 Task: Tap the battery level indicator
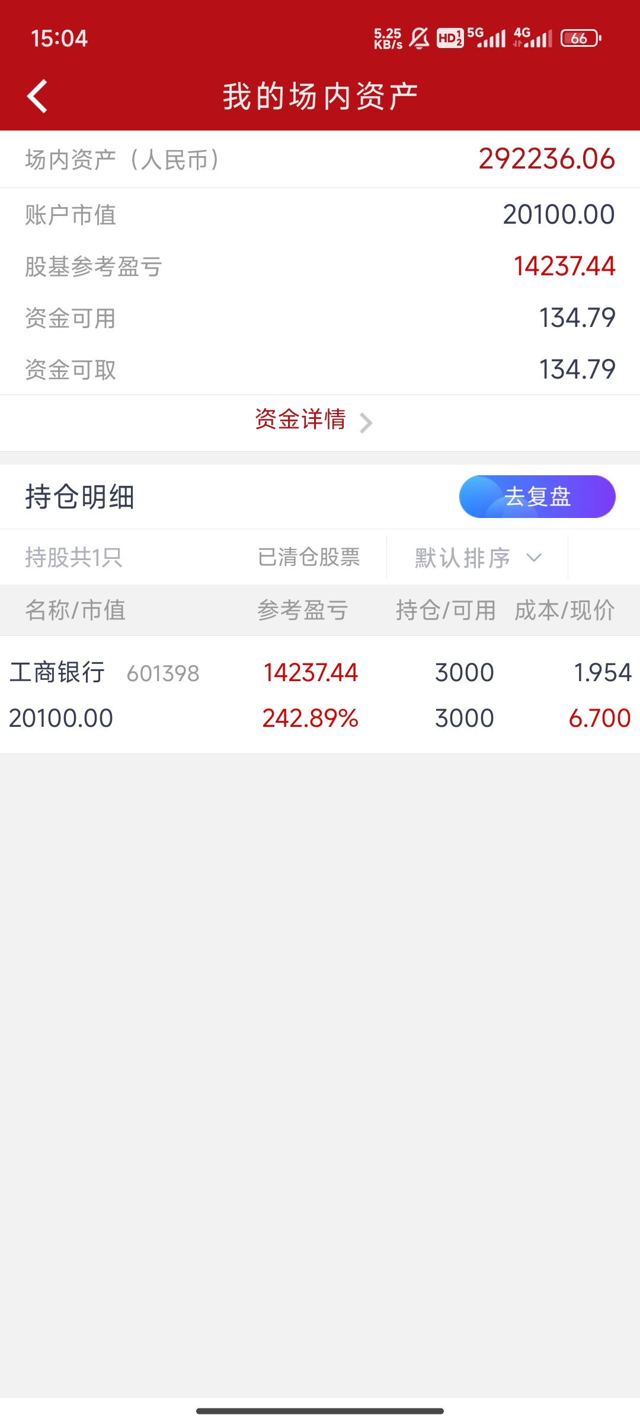click(581, 39)
